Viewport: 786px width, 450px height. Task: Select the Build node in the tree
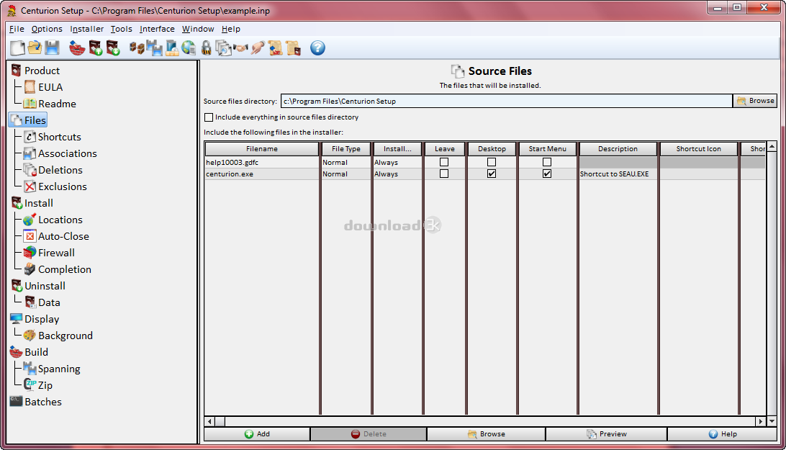(x=30, y=352)
